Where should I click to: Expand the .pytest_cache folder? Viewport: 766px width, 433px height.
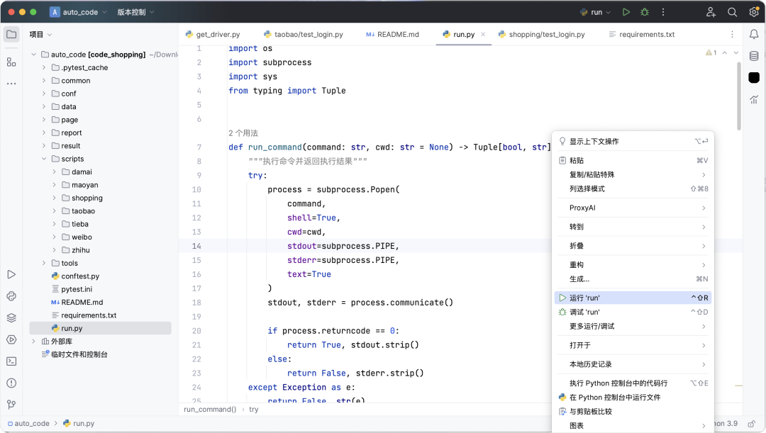pyautogui.click(x=43, y=67)
